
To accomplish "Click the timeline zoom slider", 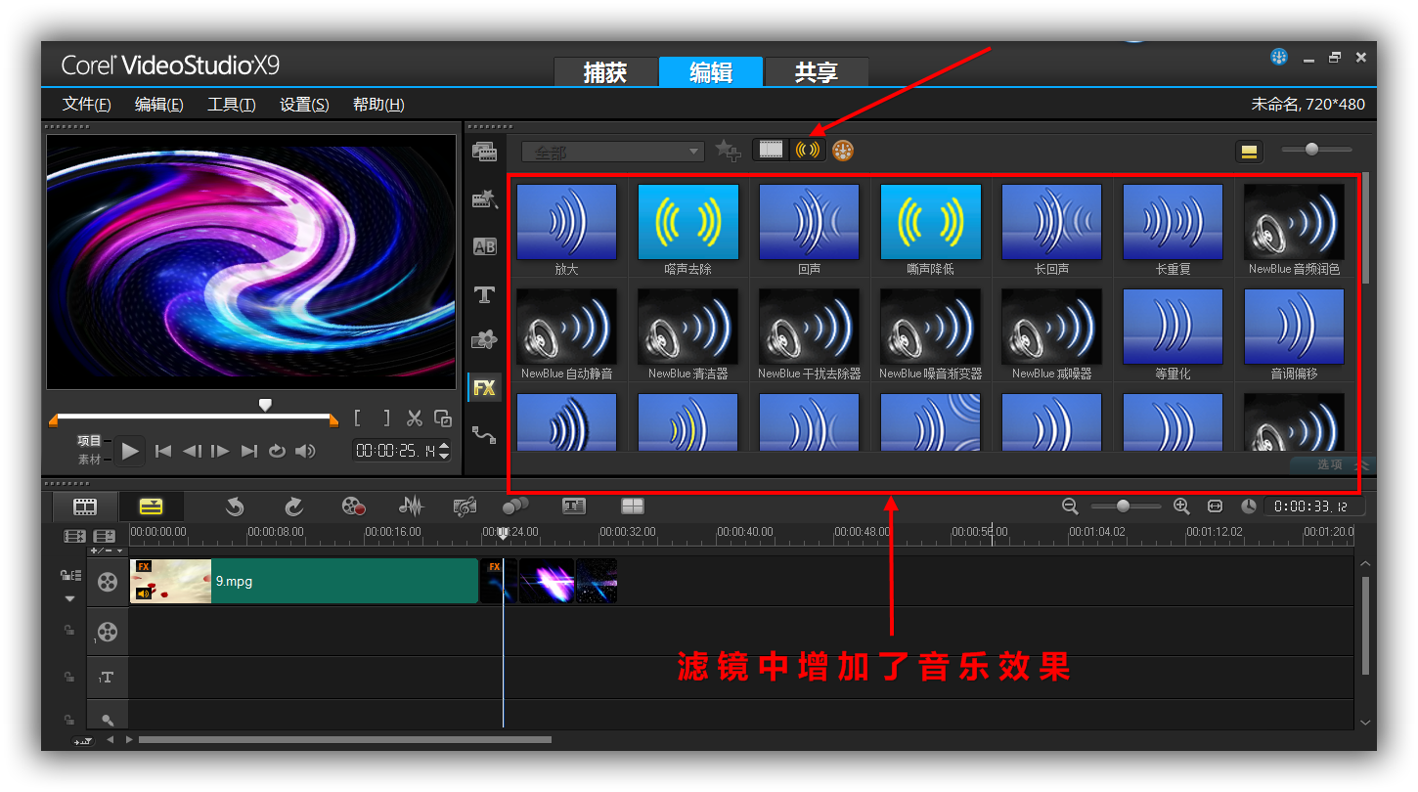I will [1125, 506].
